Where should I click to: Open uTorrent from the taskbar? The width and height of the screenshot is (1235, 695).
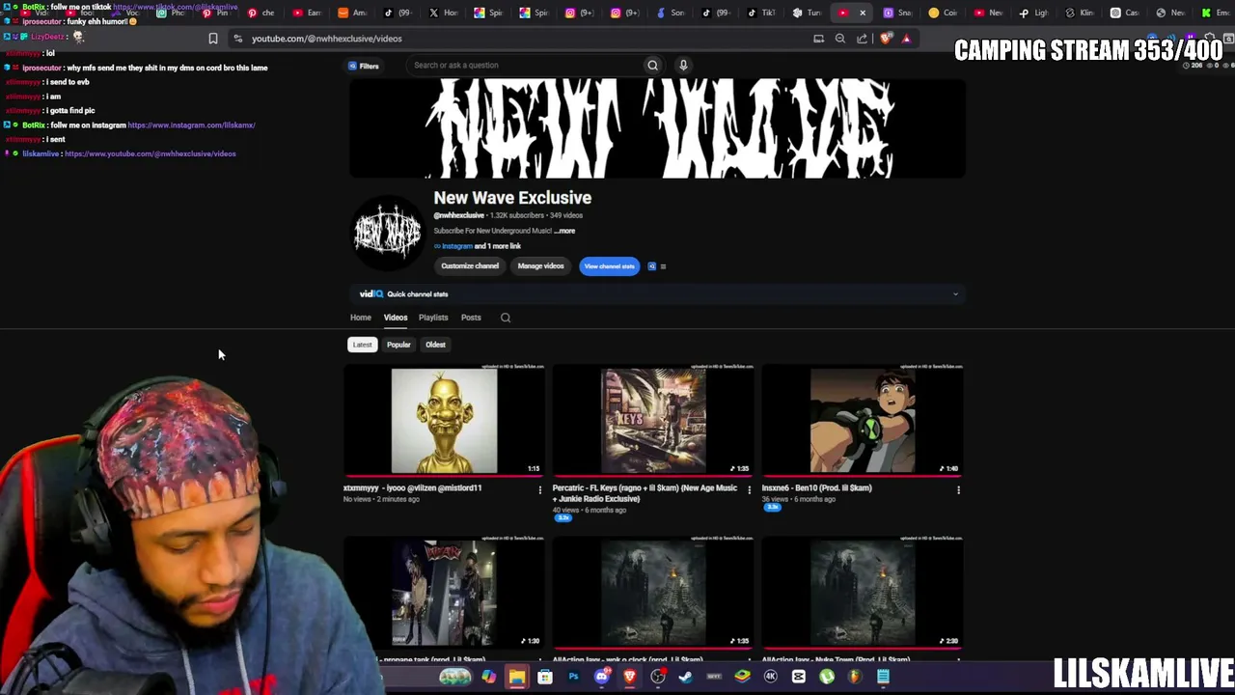(x=827, y=677)
